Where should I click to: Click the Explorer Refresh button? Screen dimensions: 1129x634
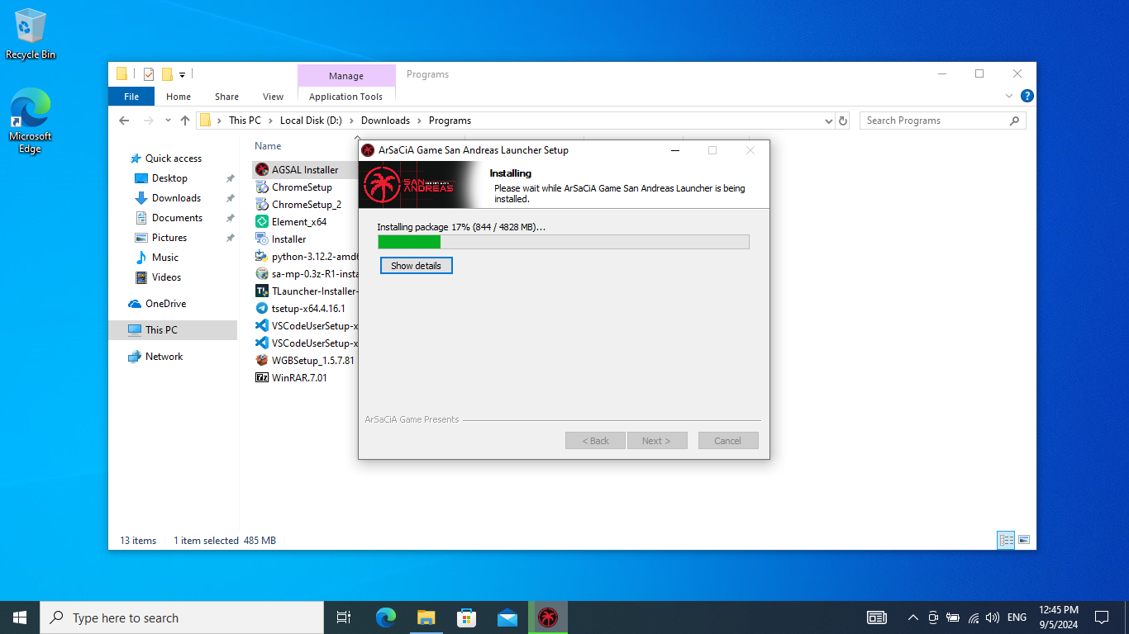[x=843, y=121]
